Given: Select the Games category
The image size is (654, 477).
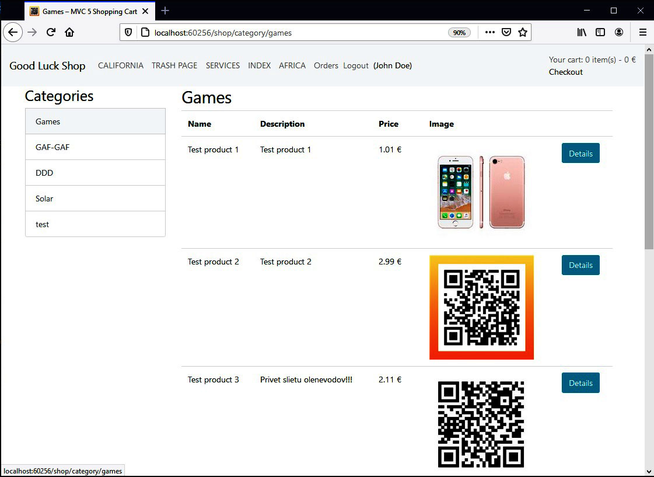Looking at the screenshot, I should pyautogui.click(x=96, y=121).
